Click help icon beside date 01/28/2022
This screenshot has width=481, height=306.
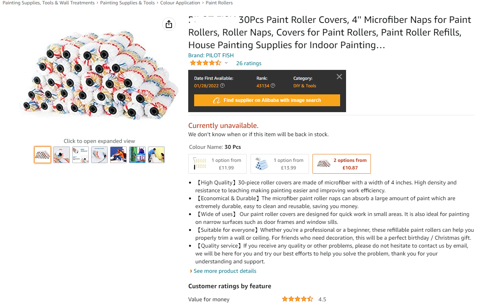pos(223,86)
